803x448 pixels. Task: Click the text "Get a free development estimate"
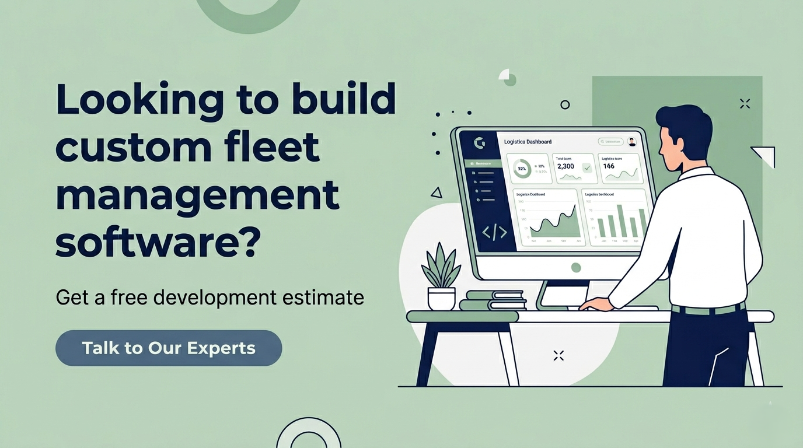click(x=210, y=297)
